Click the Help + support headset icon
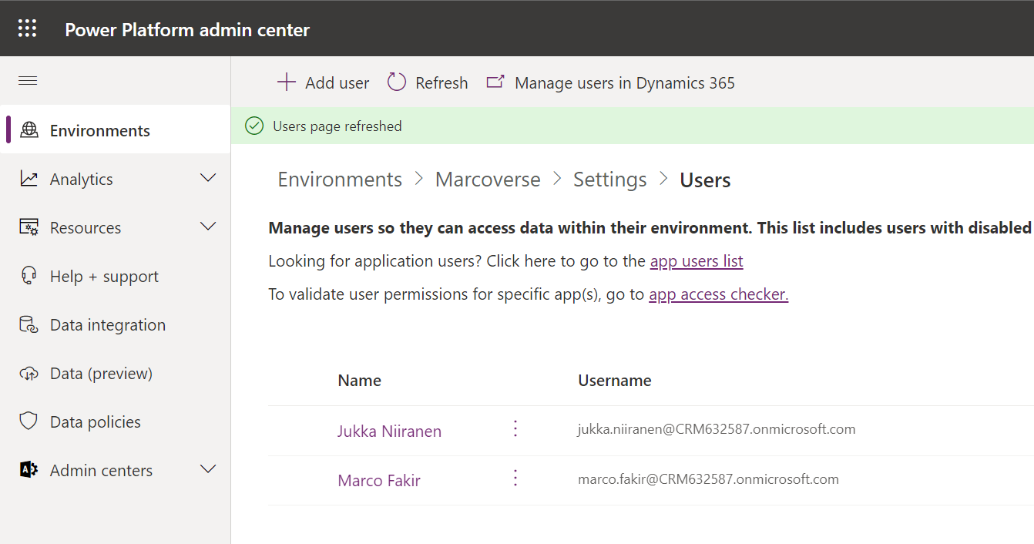The width and height of the screenshot is (1034, 544). point(29,276)
